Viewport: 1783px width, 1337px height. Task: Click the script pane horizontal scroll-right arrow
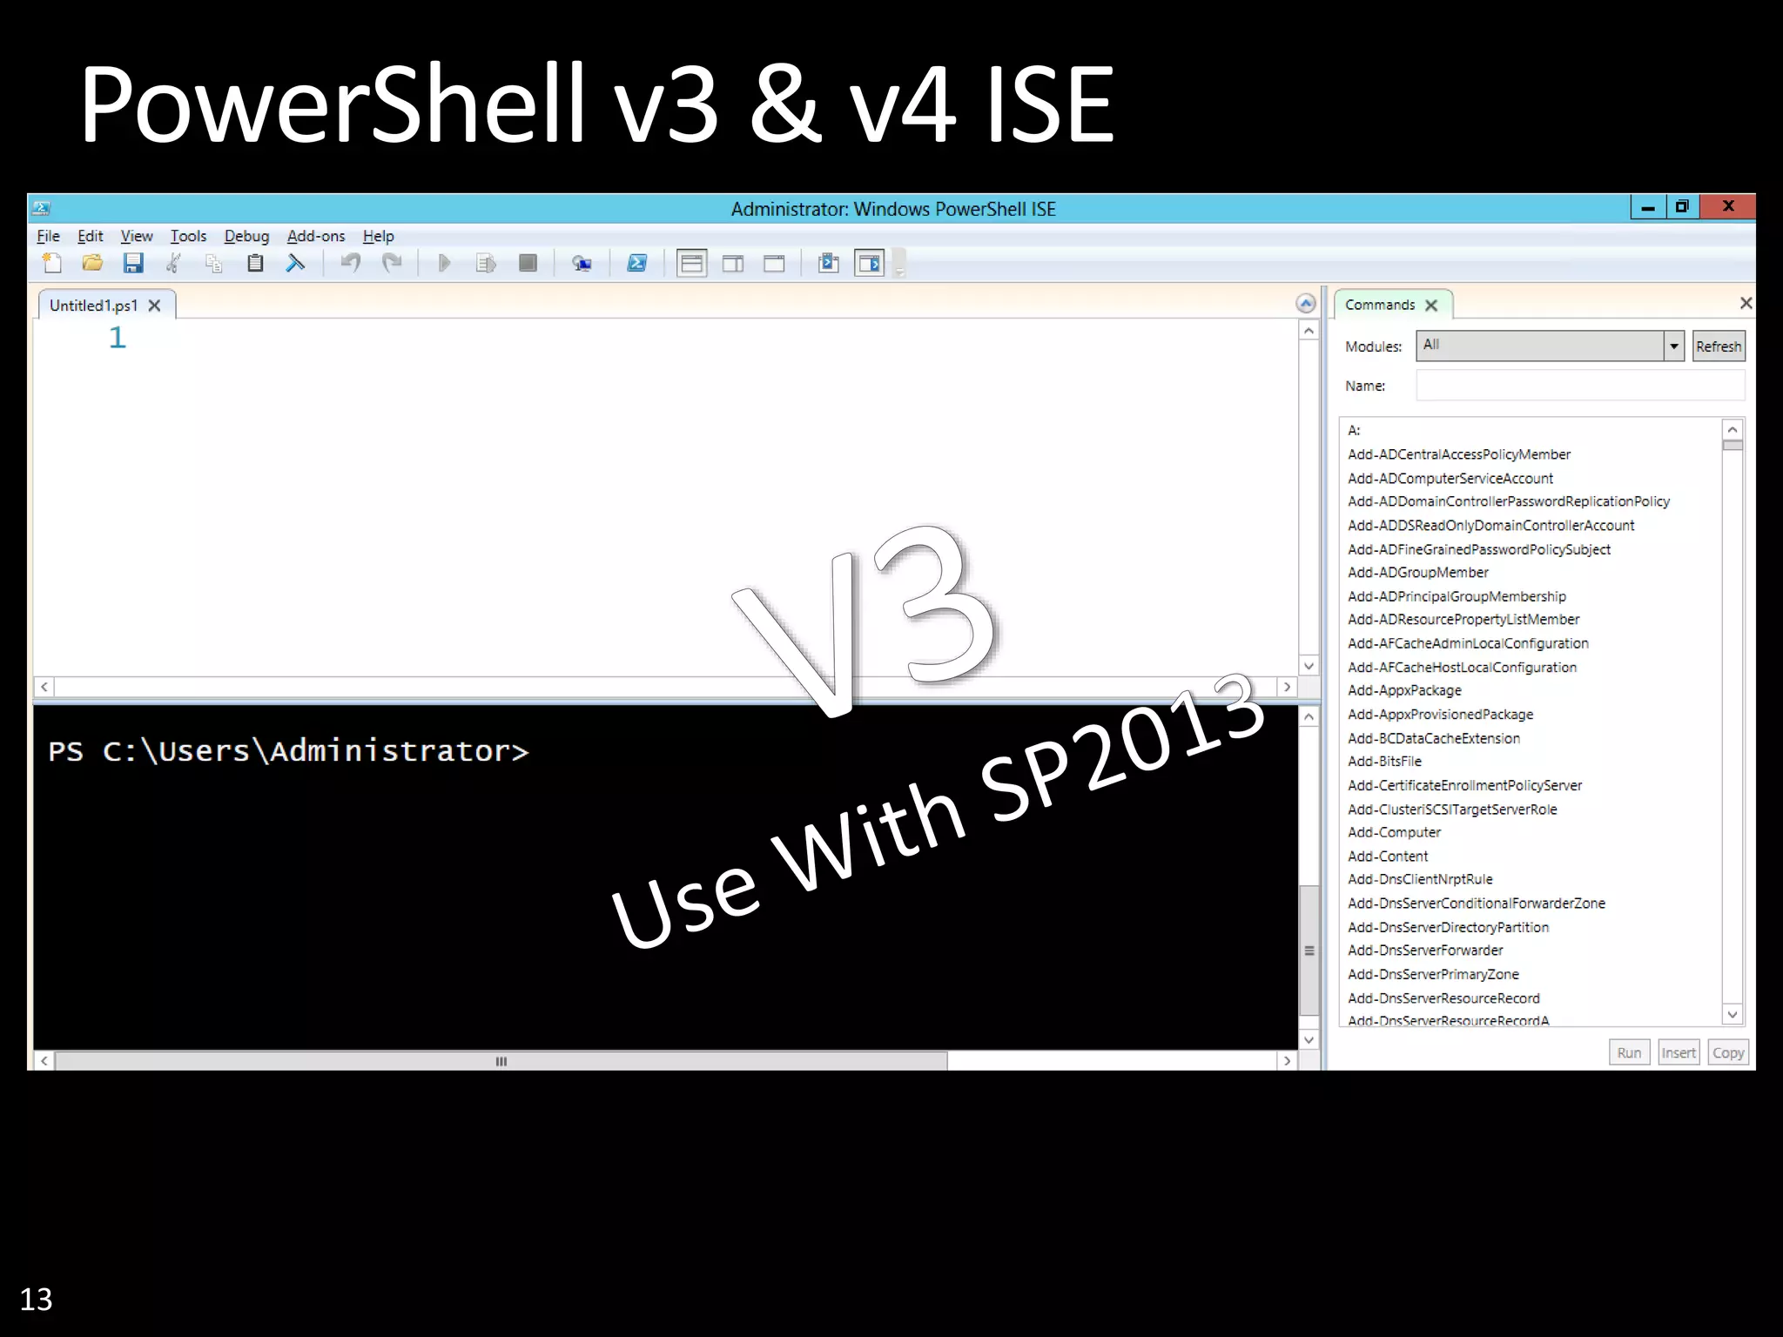(x=1287, y=687)
